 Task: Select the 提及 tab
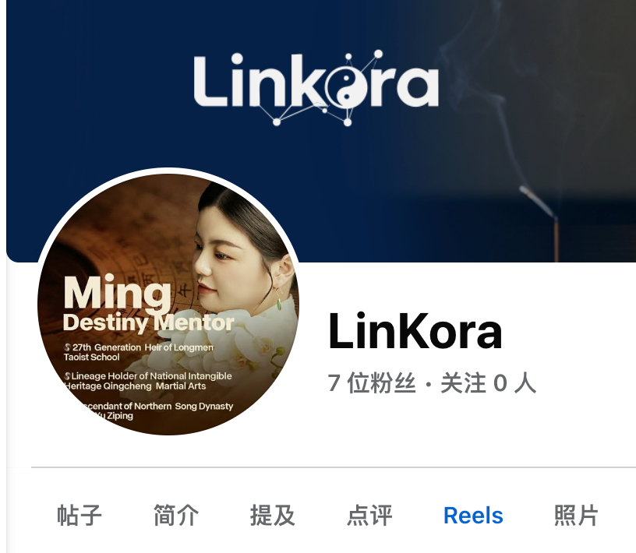[272, 516]
